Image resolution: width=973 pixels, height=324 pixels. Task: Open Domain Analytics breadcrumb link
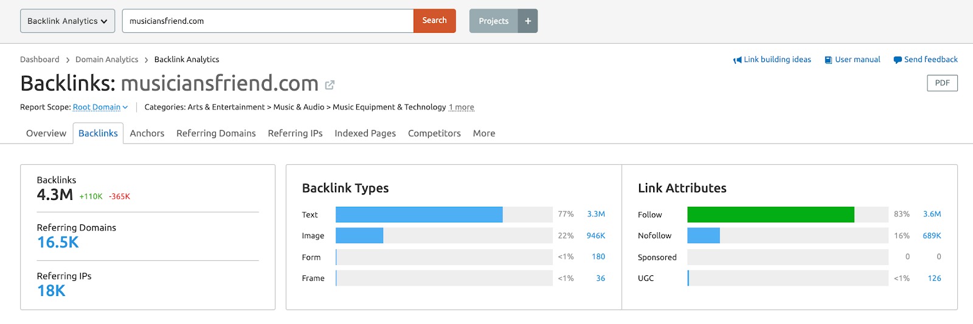(107, 60)
